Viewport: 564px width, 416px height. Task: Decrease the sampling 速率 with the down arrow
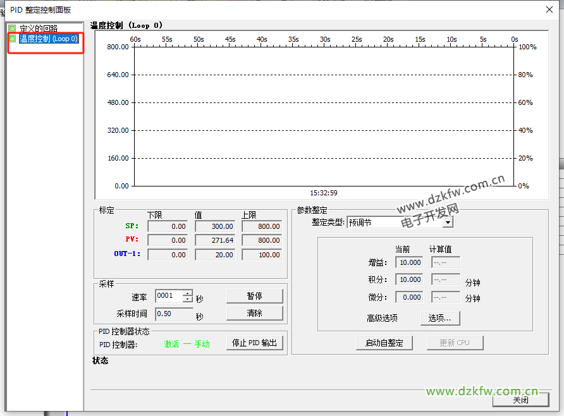pos(188,299)
